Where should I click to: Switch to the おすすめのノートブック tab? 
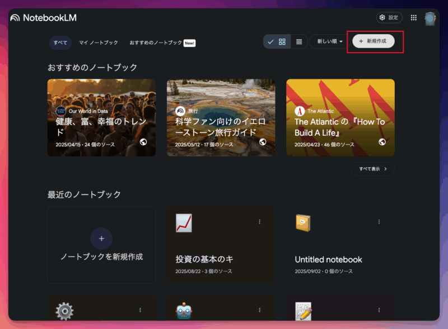162,43
